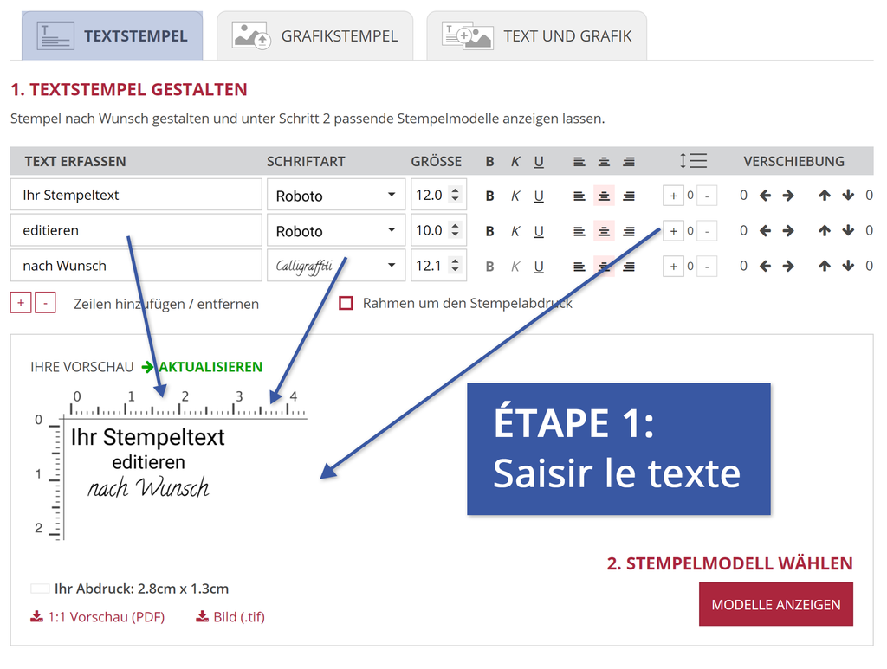Increase line spacing on first row
Screen dimensions: 887x669
(x=673, y=196)
